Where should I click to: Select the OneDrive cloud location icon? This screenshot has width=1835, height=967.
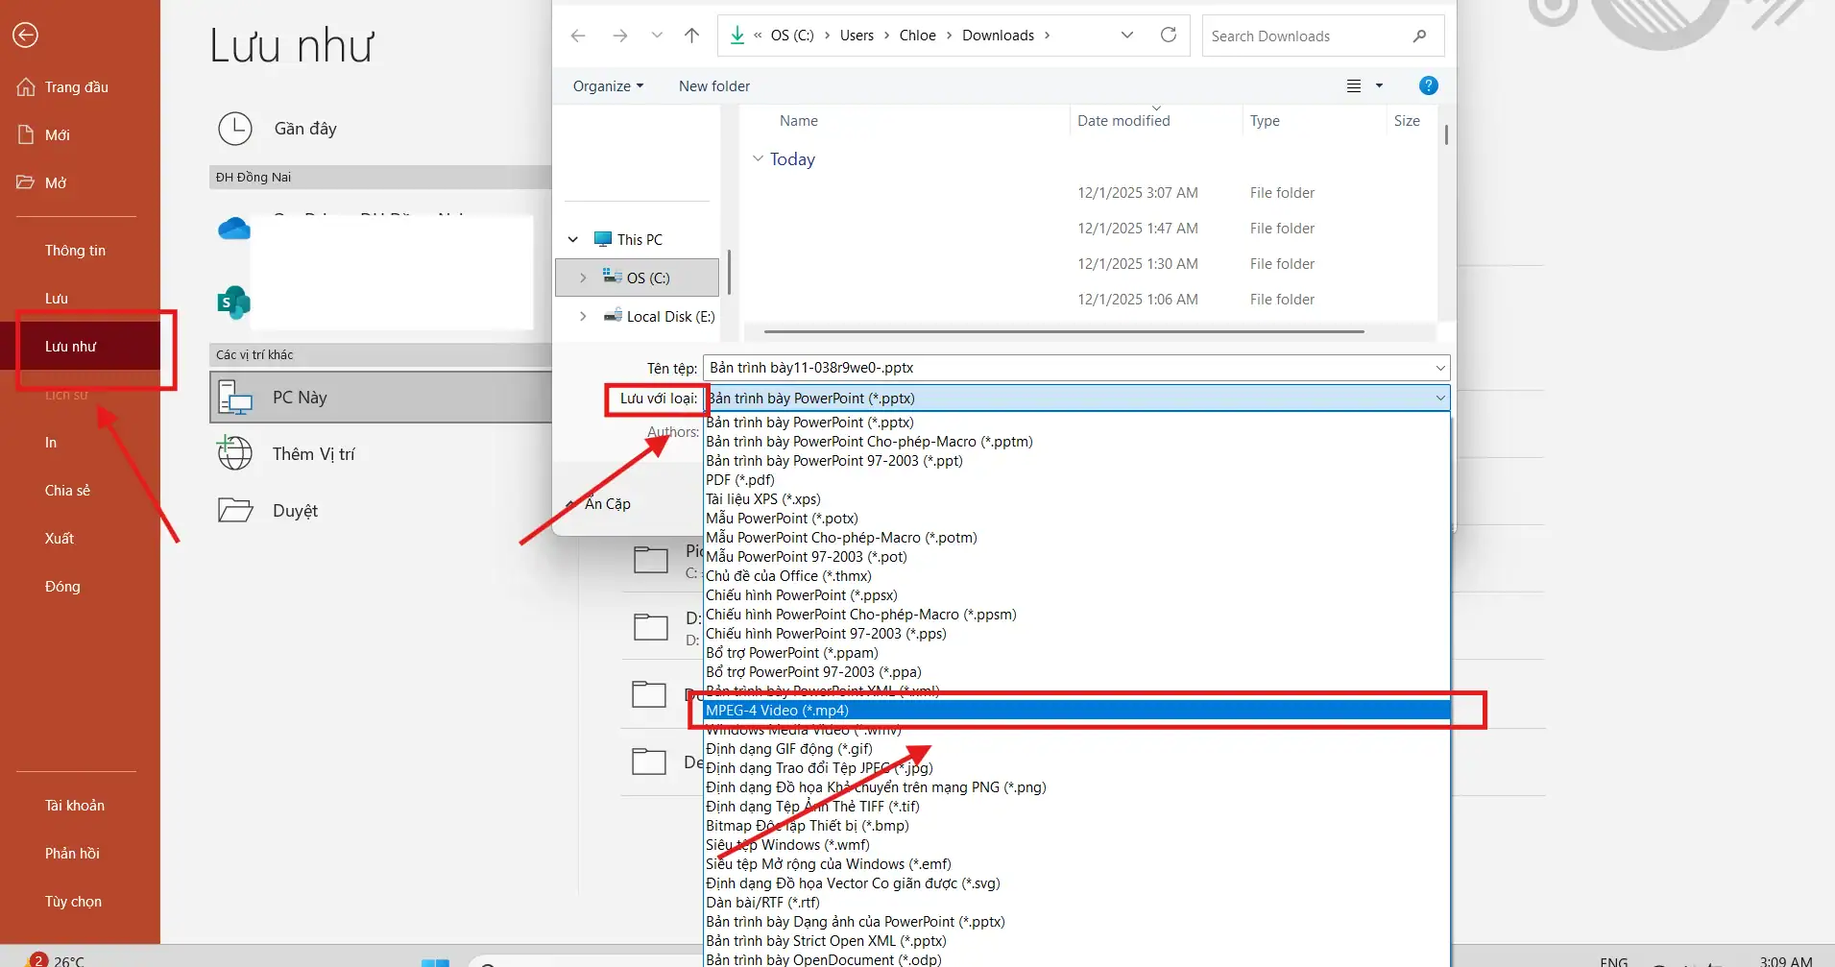pyautogui.click(x=233, y=229)
